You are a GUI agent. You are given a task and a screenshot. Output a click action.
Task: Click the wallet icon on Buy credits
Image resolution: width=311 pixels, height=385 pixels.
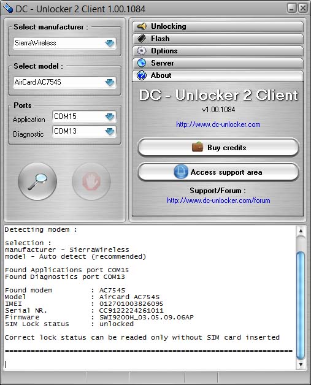198,147
